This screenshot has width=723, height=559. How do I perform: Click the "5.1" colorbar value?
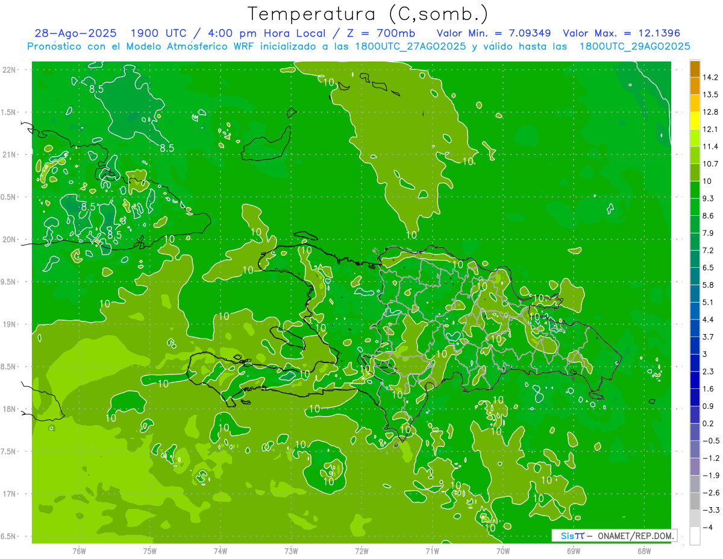point(709,302)
